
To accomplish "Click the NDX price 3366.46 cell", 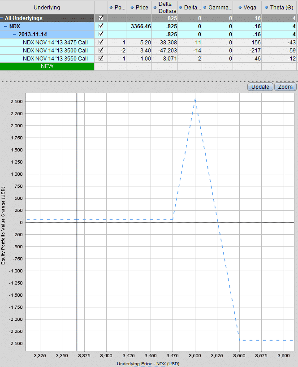I will (x=139, y=26).
